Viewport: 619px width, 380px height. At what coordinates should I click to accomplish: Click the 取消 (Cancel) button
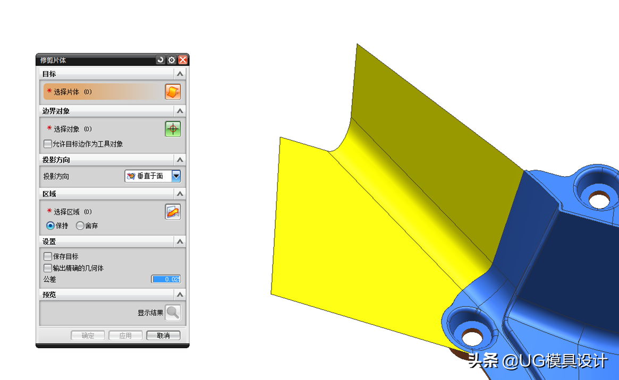pyautogui.click(x=163, y=335)
